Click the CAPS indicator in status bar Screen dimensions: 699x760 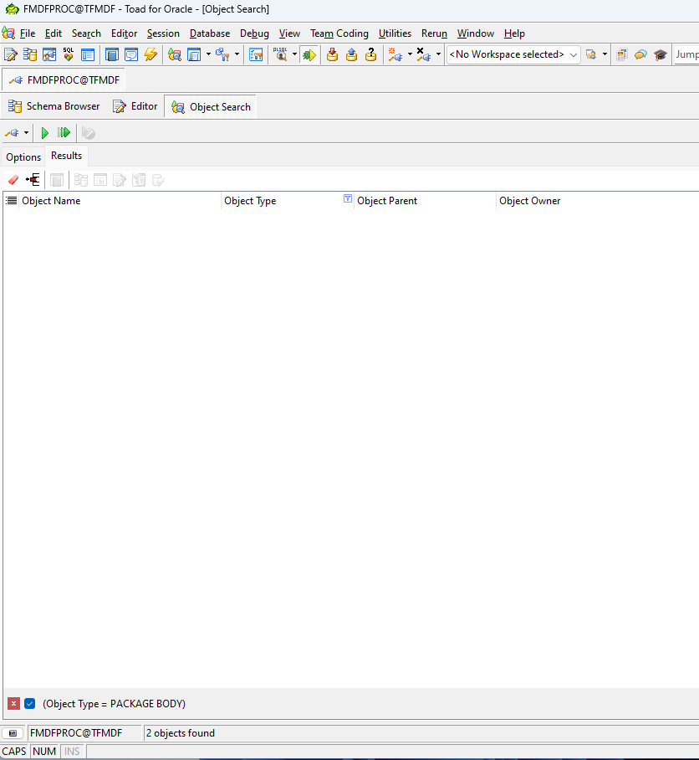(14, 752)
